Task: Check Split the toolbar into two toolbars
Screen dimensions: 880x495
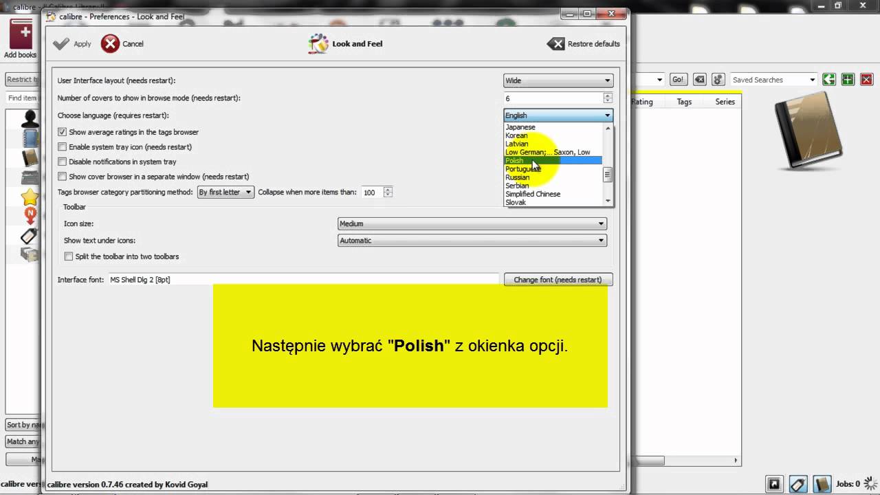Action: coord(68,256)
